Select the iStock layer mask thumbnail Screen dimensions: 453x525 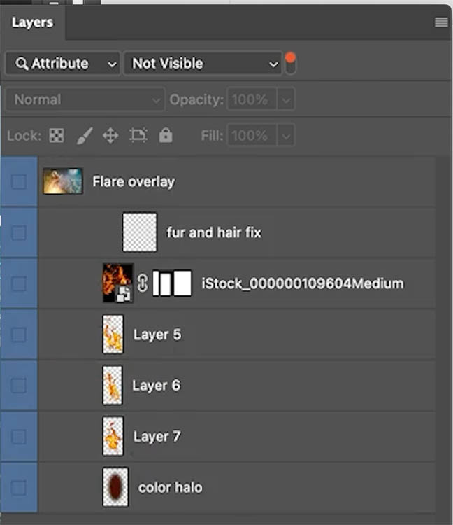(172, 283)
